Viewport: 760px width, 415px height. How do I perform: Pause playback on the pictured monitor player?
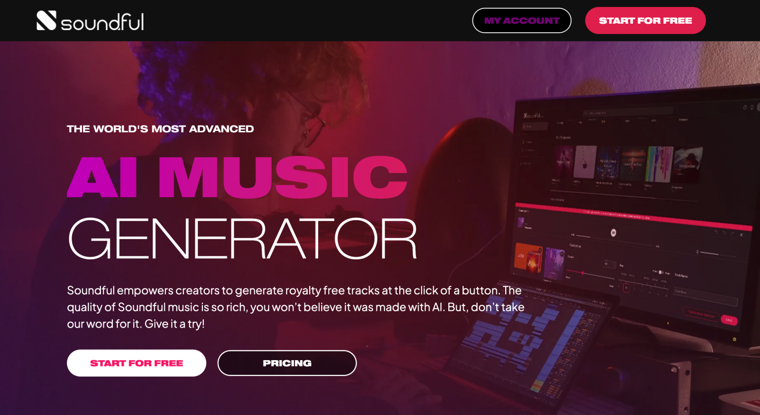pos(613,233)
